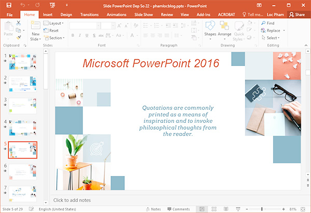
Task: Toggle Underline formatting
Action: (x=87, y=35)
